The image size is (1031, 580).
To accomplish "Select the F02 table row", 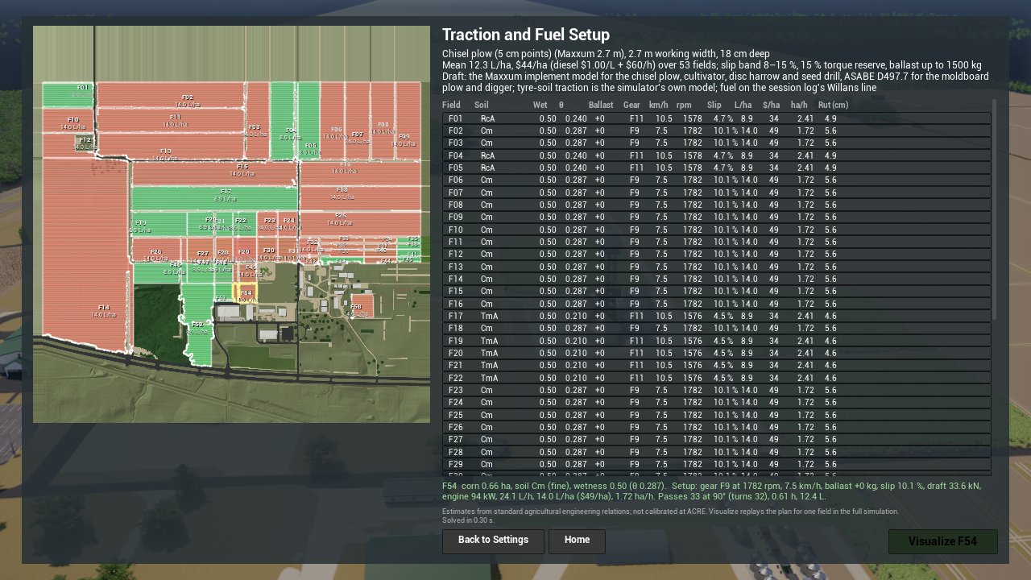I will (x=717, y=130).
